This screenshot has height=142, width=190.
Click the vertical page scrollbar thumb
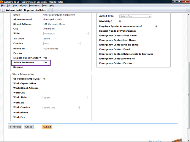188,80
